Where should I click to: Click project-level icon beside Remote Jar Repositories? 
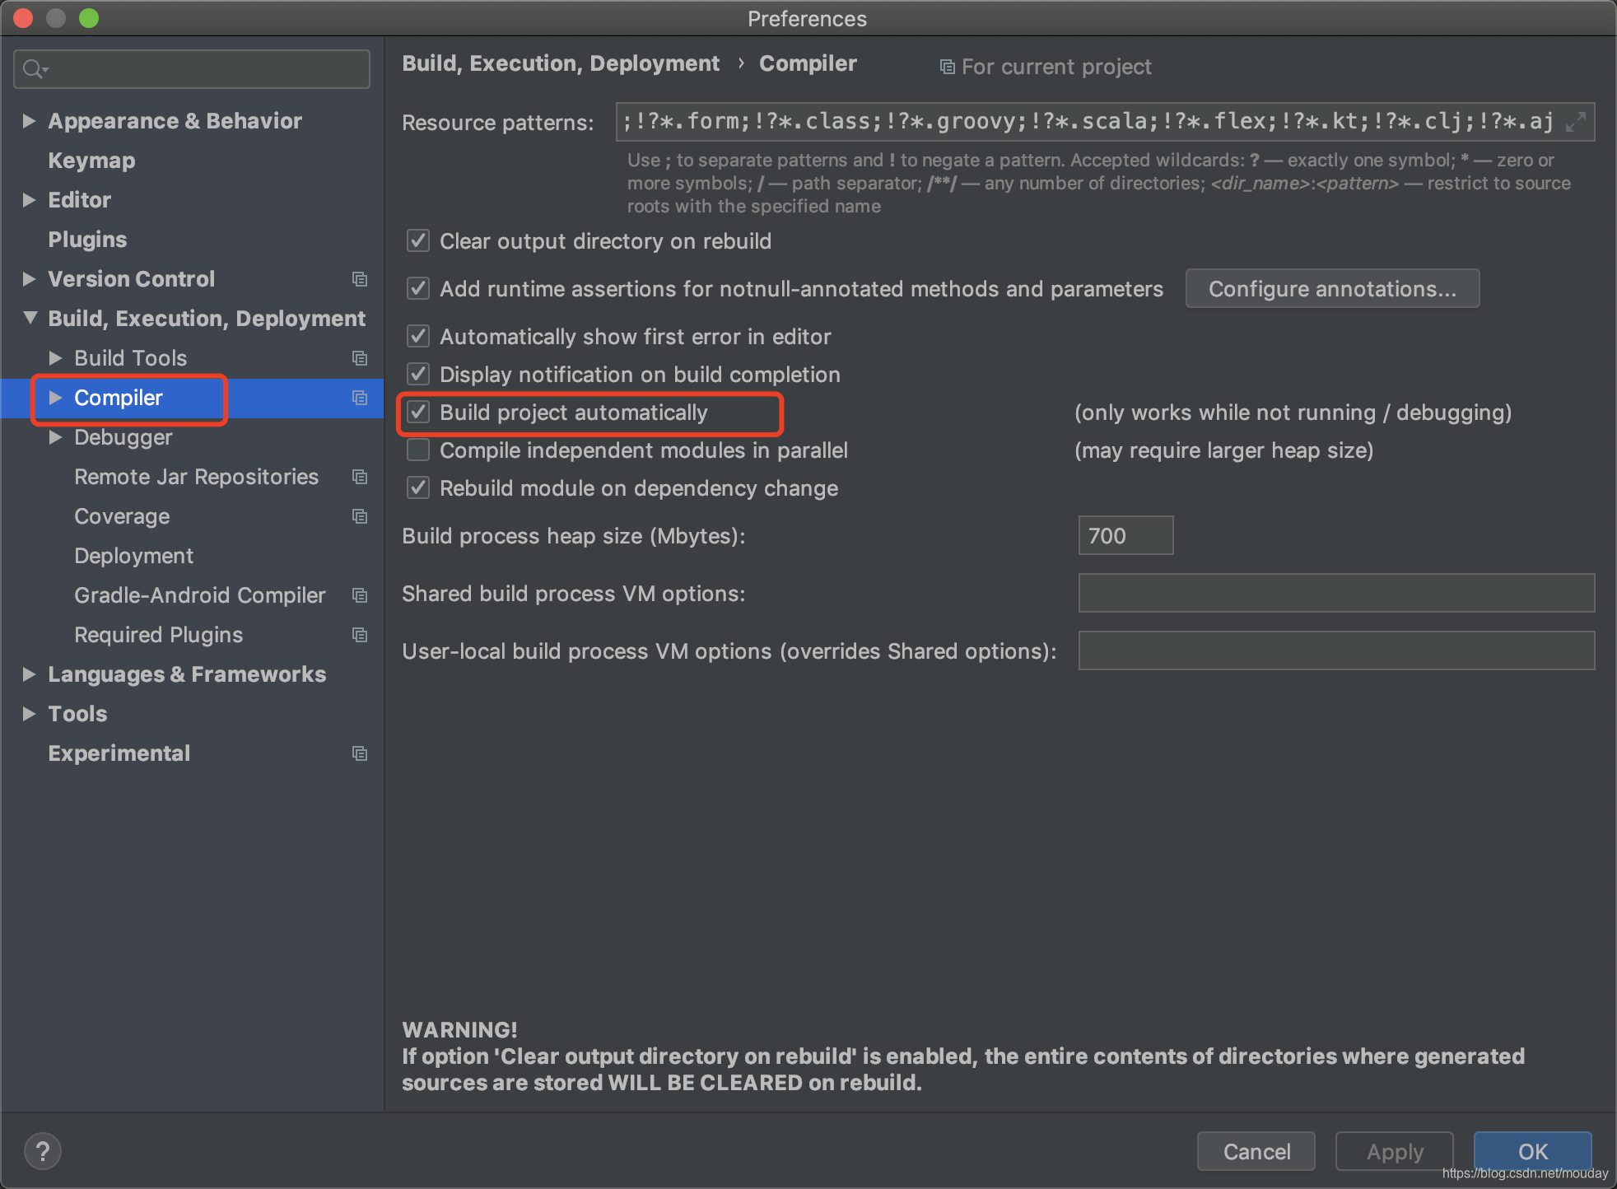point(360,477)
